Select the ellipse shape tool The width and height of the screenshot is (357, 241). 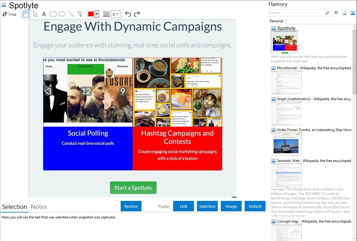[x=62, y=14]
